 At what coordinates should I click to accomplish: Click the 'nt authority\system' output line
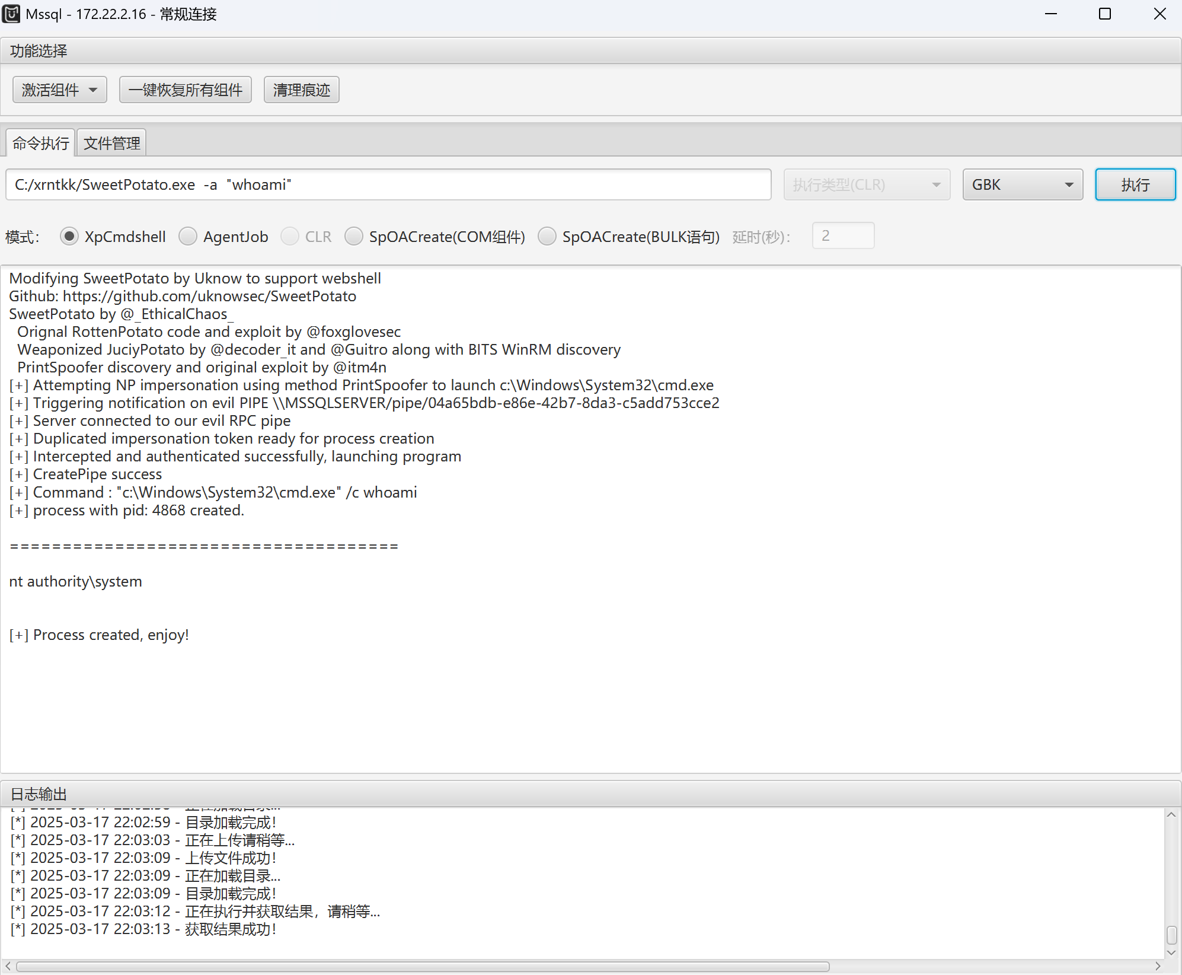76,581
